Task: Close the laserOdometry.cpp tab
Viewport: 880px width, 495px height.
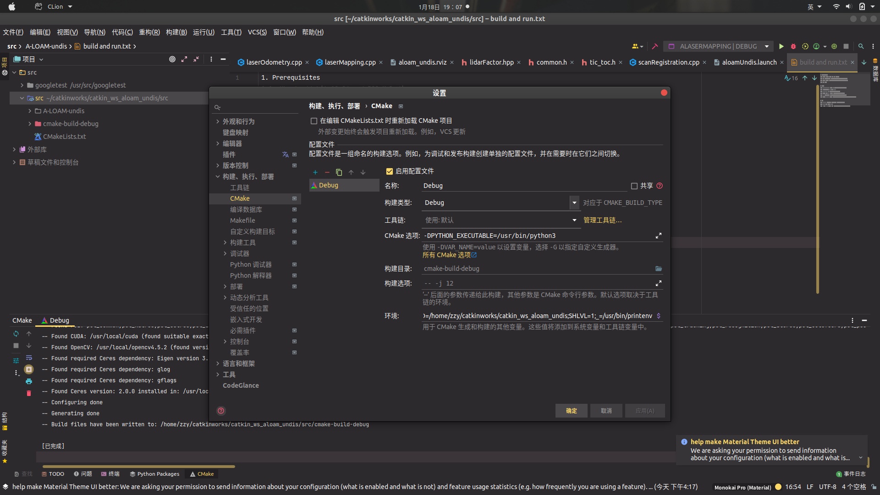Action: 307,62
